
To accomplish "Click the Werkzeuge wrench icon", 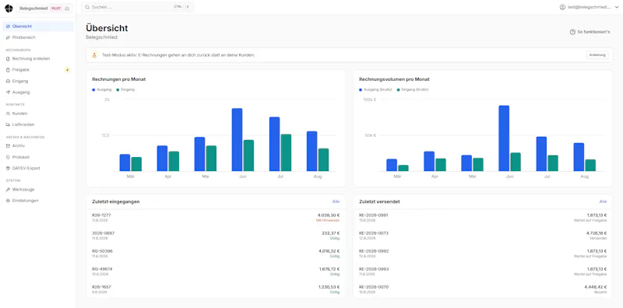I will (9, 189).
